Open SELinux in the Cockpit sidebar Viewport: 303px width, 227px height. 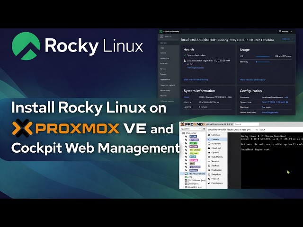tap(163, 96)
